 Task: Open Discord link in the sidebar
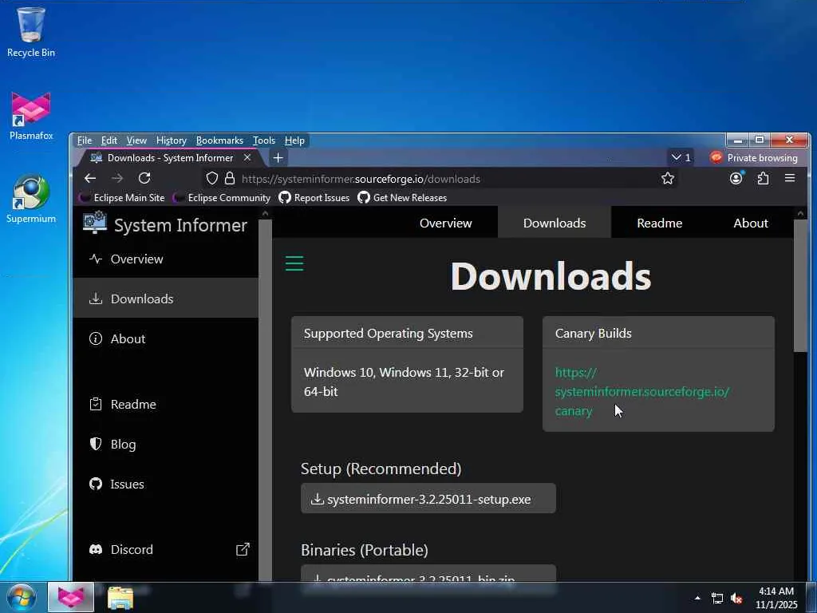[166, 549]
